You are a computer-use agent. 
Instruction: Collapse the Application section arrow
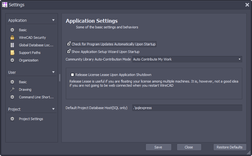tap(53, 20)
